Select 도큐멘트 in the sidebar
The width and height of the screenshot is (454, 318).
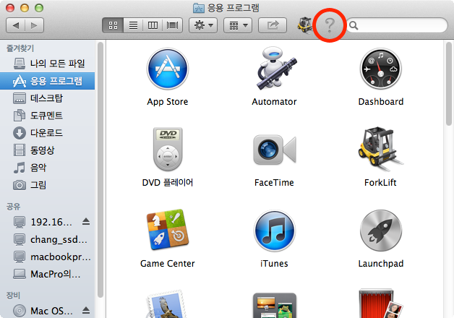[48, 116]
